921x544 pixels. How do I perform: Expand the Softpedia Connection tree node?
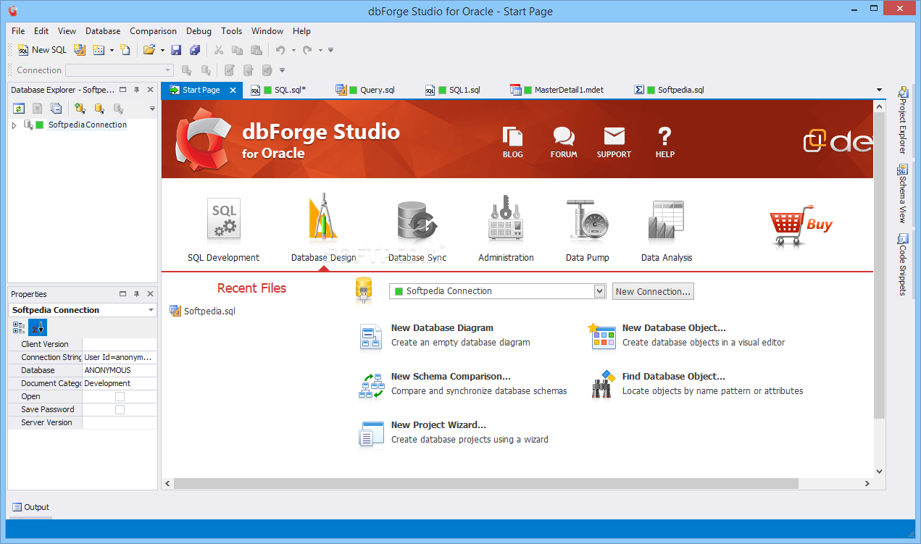(x=14, y=125)
